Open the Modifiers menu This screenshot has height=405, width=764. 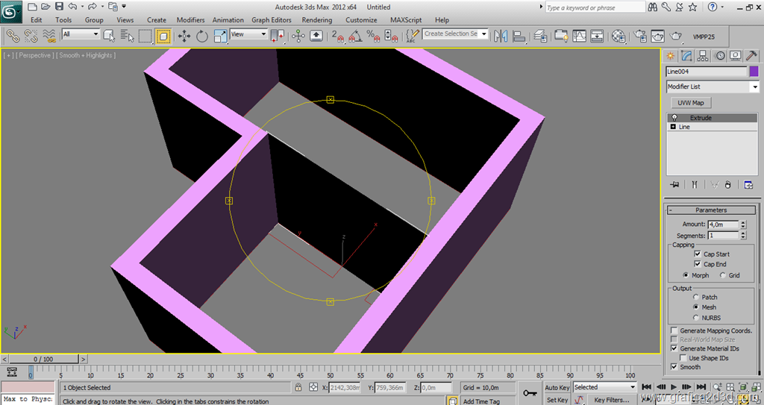tap(190, 20)
